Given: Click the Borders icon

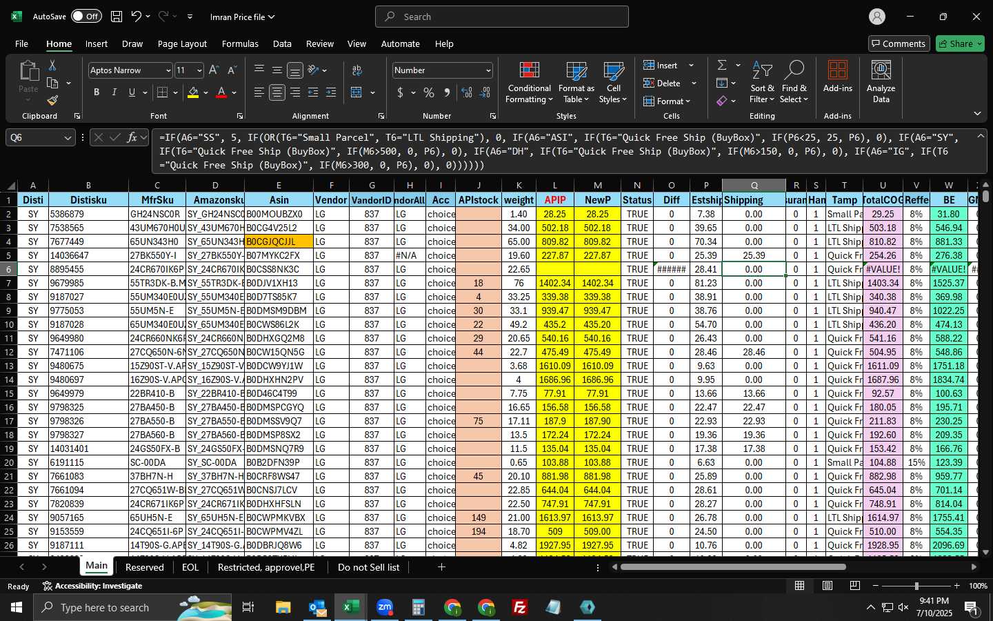Looking at the screenshot, I should (163, 92).
